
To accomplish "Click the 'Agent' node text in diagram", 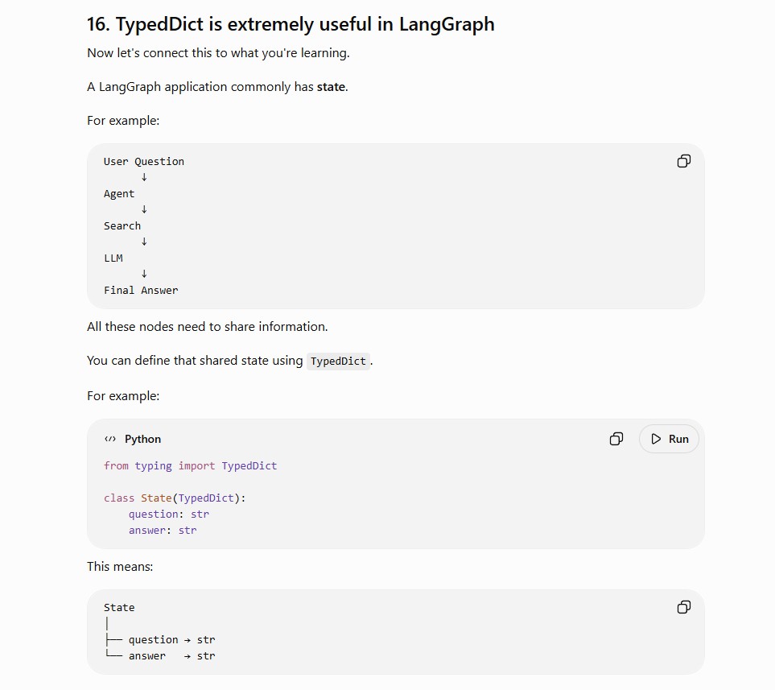I will point(119,194).
